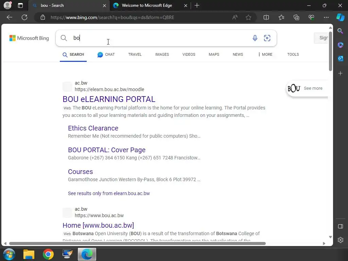Screen dimensions: 348x261
Task: Open the Windows Start button
Action: [9, 254]
